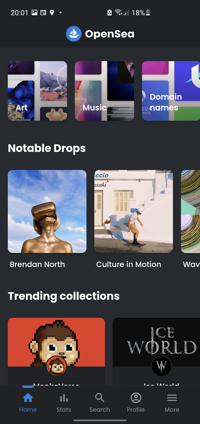Screen dimensions: 200x424
Task: Tap the battery icon in status bar
Action: (148, 12)
